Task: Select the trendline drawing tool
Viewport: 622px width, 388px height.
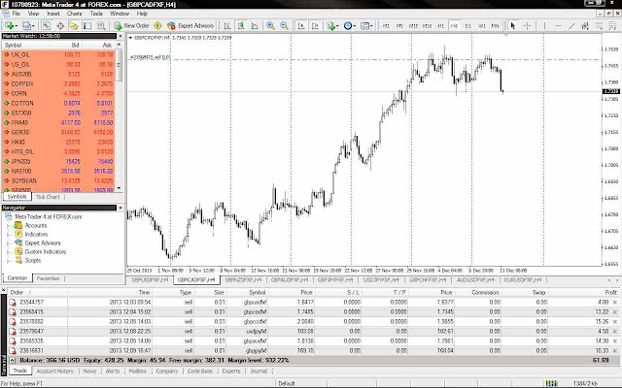Action: (571, 26)
